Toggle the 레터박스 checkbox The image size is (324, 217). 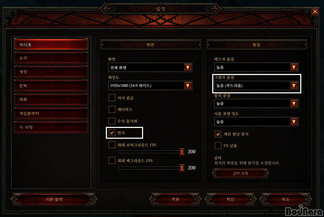pyautogui.click(x=112, y=109)
